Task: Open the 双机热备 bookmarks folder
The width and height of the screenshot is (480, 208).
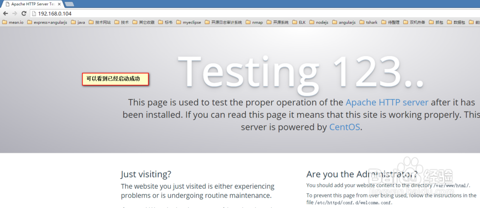Action: (415, 23)
